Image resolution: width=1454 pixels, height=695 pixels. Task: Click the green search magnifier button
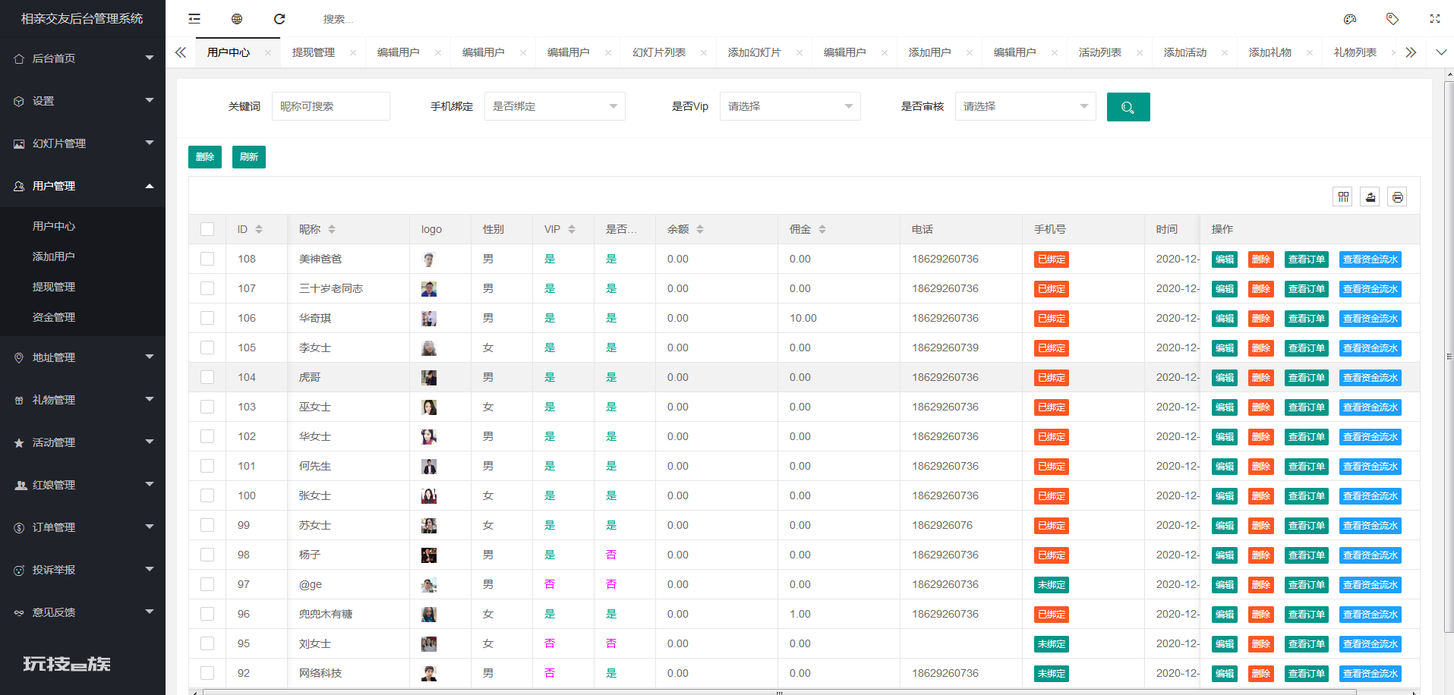point(1128,107)
